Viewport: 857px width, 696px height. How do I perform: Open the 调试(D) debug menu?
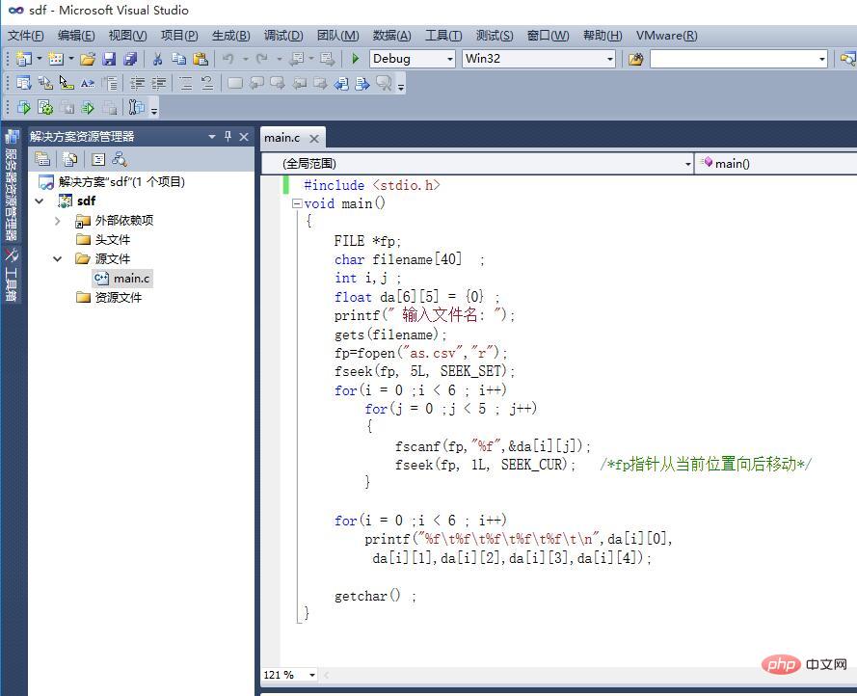coord(283,36)
